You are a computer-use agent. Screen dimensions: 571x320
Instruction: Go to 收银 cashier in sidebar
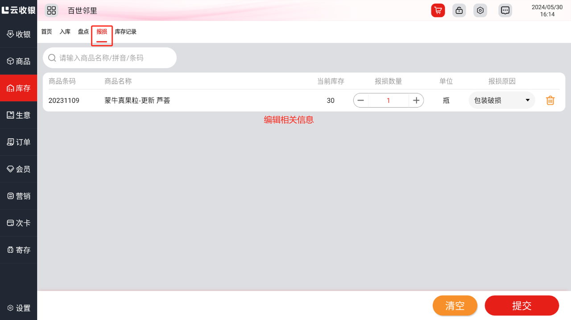19,34
